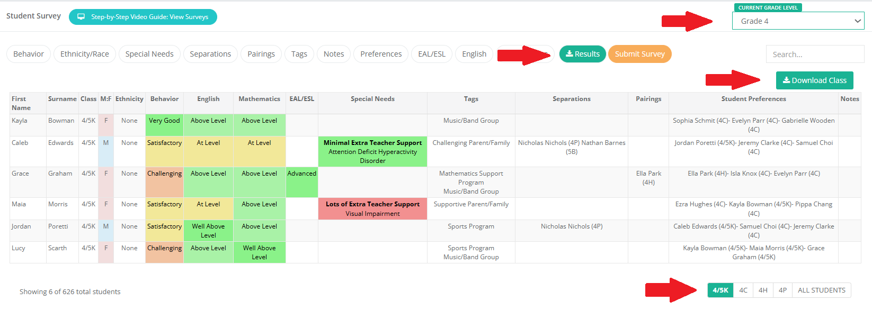Click the name Maia

19,204
